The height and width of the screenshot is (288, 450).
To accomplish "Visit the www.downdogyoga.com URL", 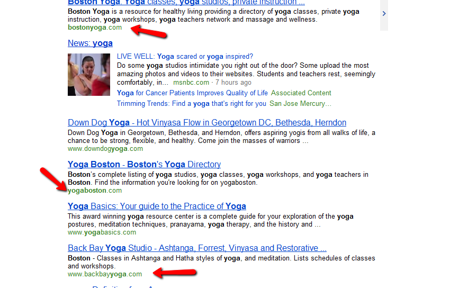I will point(105,149).
